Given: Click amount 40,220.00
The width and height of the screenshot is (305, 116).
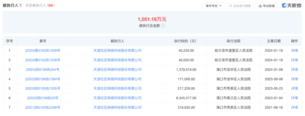Looking at the screenshot, I should pyautogui.click(x=186, y=51).
